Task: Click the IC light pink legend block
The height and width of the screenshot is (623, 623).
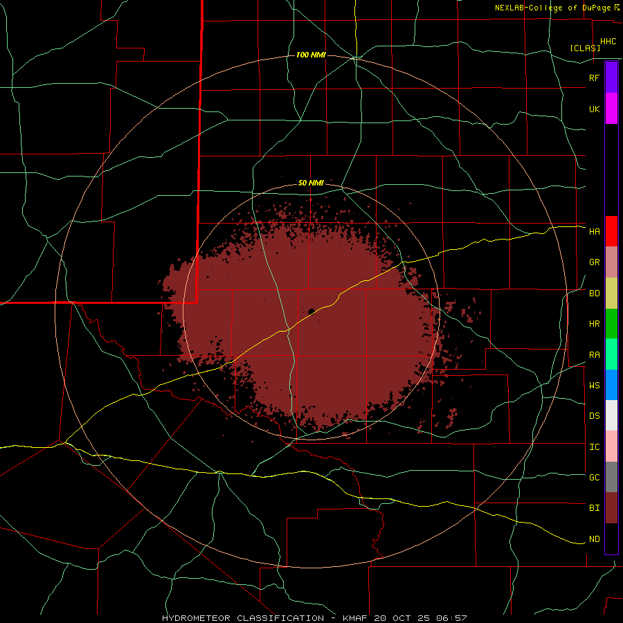Action: (x=611, y=446)
